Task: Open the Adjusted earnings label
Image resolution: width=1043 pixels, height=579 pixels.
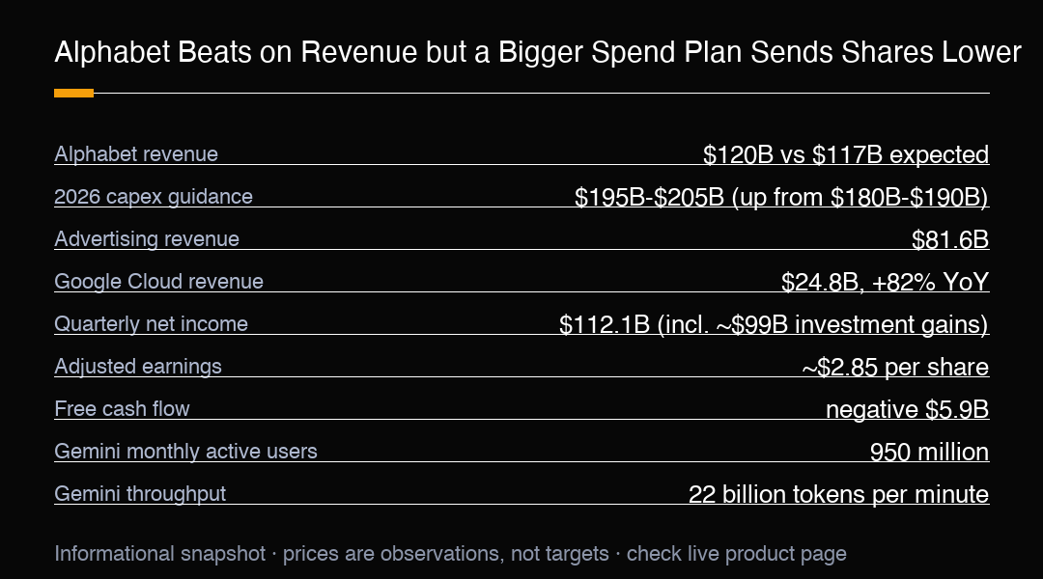Action: [x=138, y=367]
